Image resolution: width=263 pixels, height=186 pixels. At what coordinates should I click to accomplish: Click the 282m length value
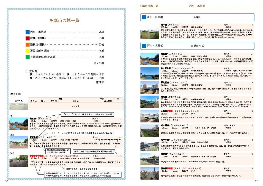[x=165, y=71]
